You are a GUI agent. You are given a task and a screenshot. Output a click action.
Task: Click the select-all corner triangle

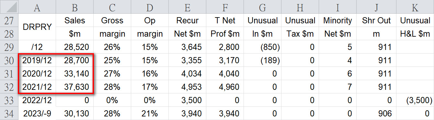(9, 6)
